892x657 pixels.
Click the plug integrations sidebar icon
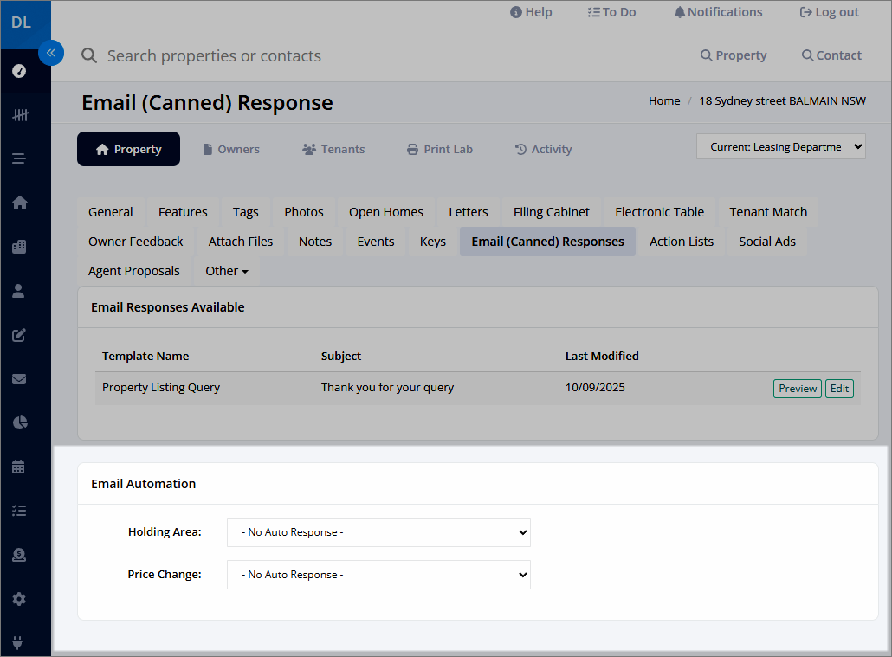(x=17, y=643)
